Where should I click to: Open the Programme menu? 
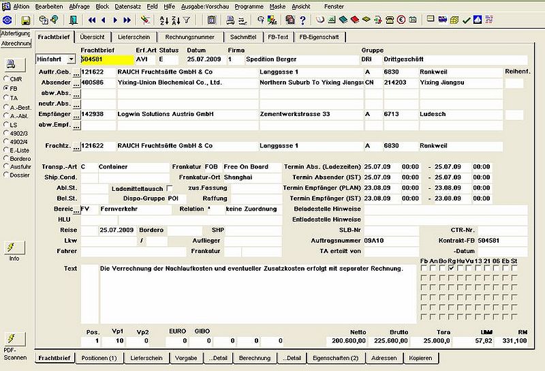pos(249,6)
